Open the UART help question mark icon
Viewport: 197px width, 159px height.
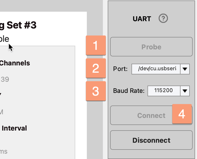click(163, 19)
